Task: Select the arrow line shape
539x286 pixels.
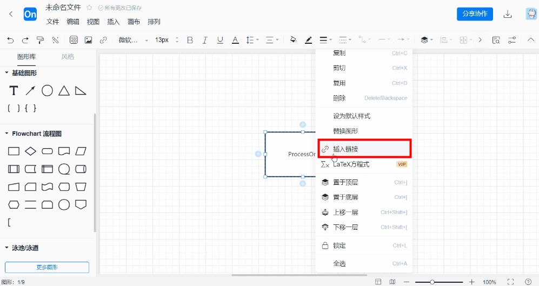Action: coord(30,91)
